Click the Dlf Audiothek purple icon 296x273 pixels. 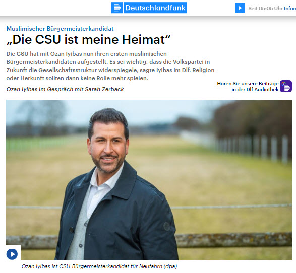tap(286, 86)
